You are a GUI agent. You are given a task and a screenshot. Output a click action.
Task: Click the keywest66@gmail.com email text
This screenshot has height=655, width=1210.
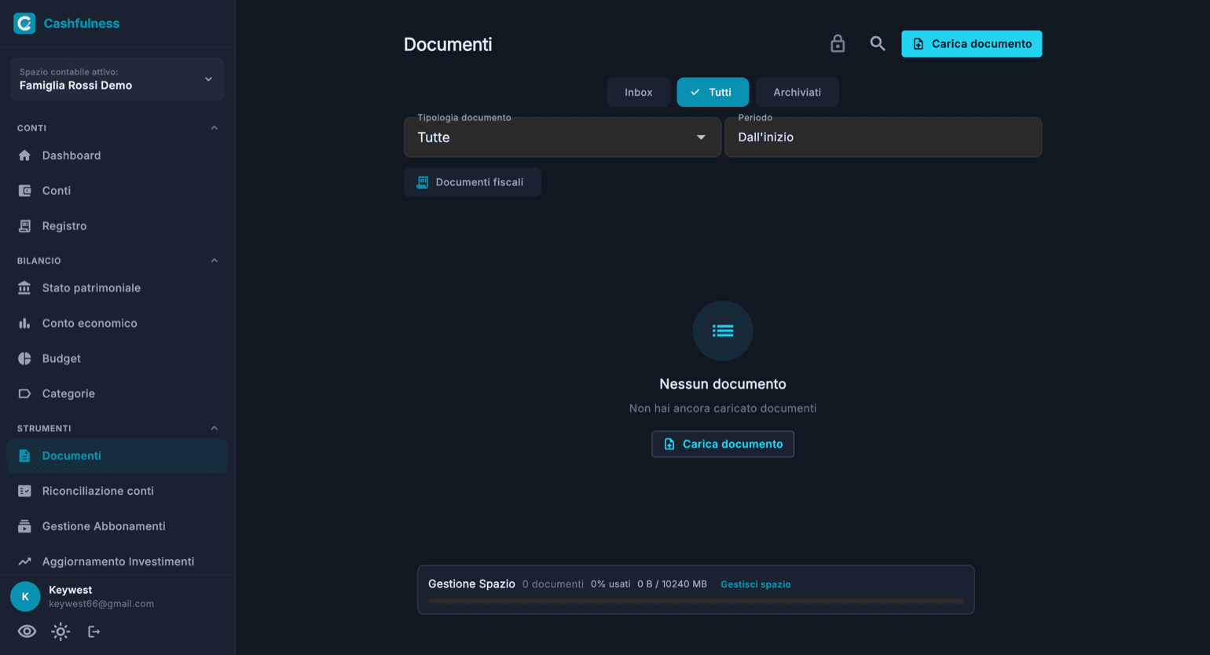[101, 604]
